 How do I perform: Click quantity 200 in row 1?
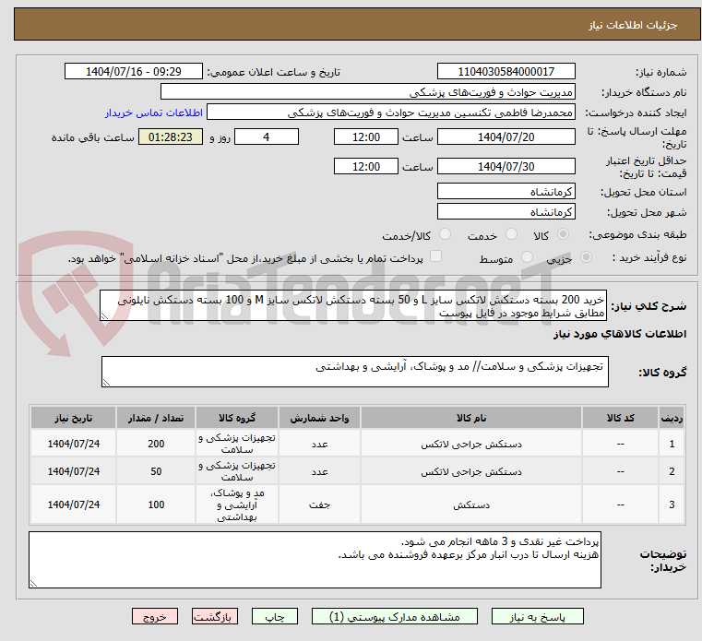tap(156, 444)
